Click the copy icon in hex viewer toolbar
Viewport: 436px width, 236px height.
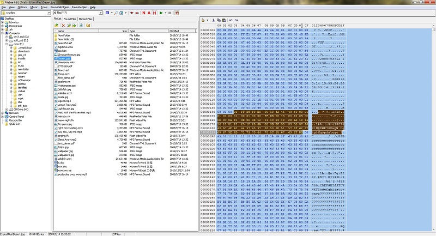point(219,20)
